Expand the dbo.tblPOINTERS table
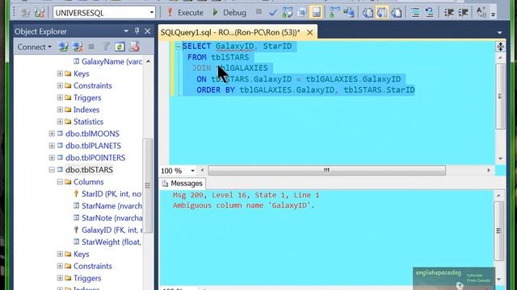517x290 pixels. [52, 158]
